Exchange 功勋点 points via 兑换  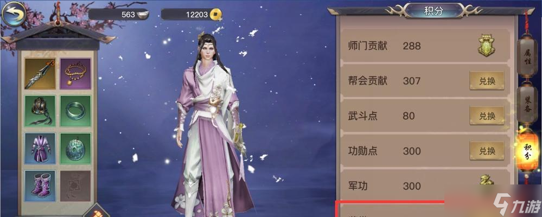click(487, 151)
